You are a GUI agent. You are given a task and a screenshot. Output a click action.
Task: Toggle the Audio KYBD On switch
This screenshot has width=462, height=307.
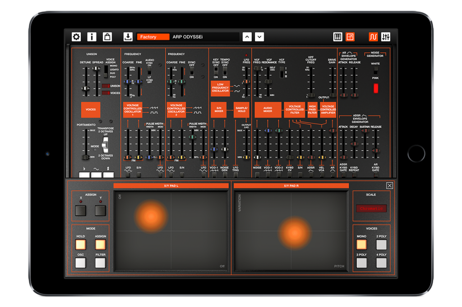tap(149, 70)
